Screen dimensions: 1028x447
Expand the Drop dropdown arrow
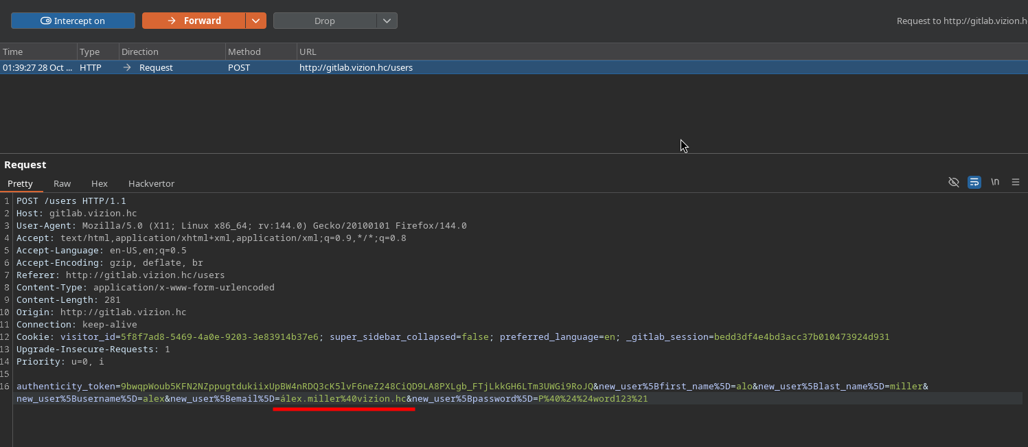pos(387,21)
